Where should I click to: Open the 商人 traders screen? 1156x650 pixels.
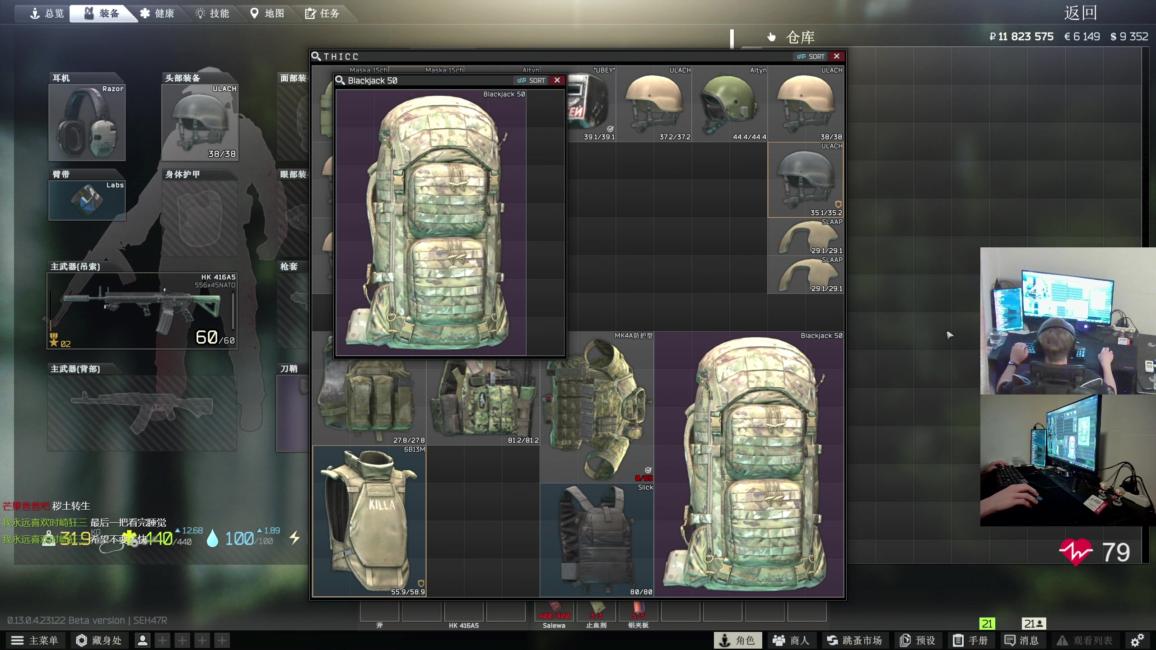[791, 640]
